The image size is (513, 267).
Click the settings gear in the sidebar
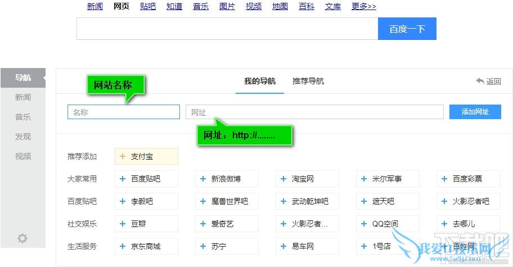click(x=22, y=238)
